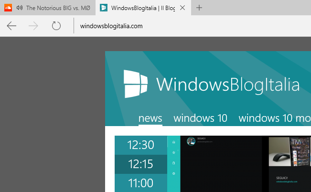Select the 11:00 time entry

[141, 183]
